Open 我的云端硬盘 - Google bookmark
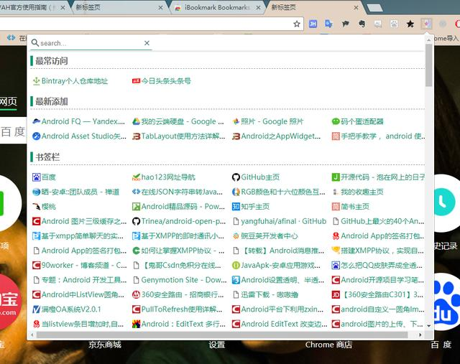 click(x=178, y=121)
